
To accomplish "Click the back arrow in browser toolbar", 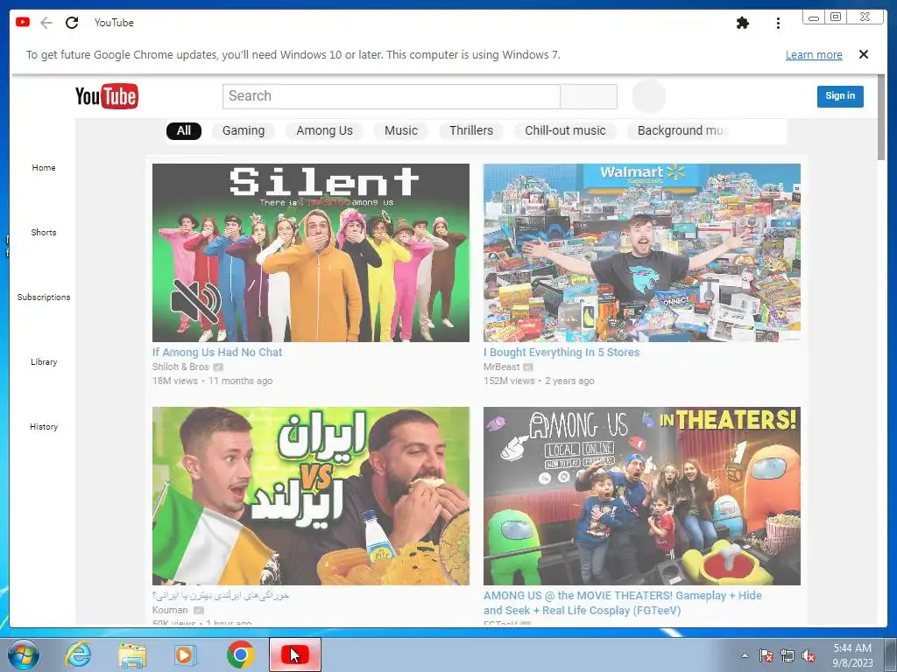I will [x=46, y=23].
